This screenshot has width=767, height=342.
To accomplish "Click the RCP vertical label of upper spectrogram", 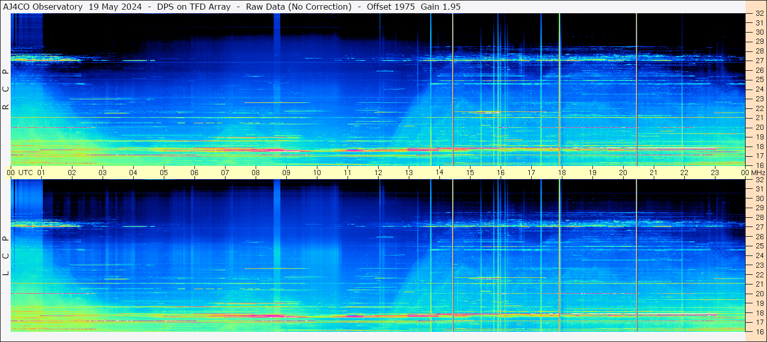I will (6, 89).
